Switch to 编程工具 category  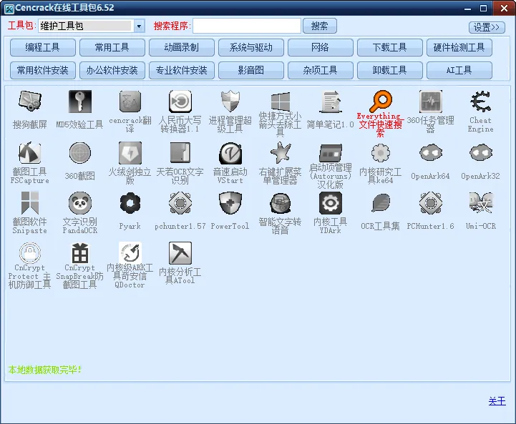pos(43,47)
